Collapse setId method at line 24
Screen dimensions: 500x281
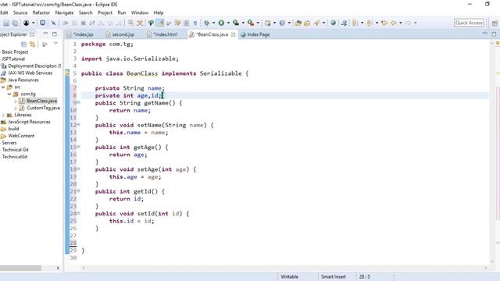tap(78, 213)
